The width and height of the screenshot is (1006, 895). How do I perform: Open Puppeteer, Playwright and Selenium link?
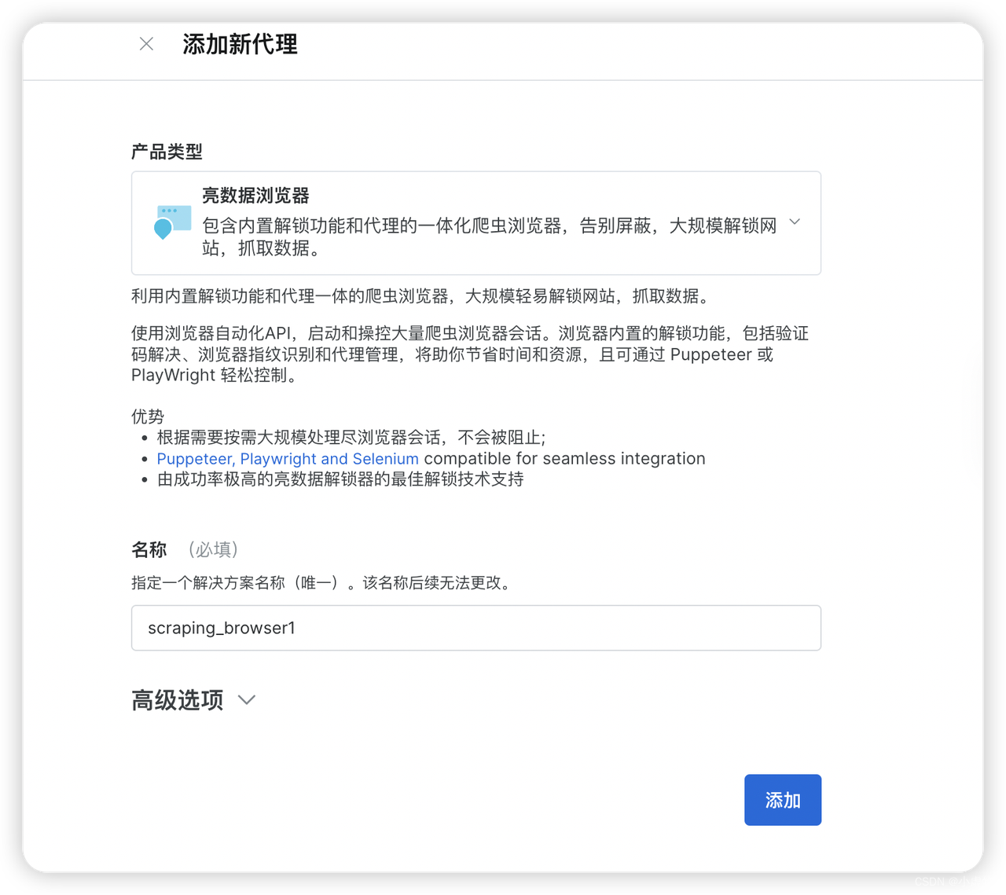(288, 459)
